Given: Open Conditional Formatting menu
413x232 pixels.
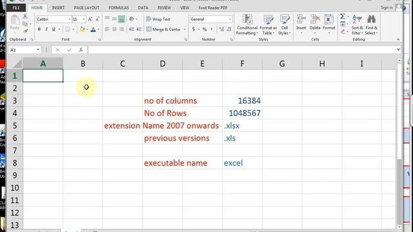Looking at the screenshot, I should coord(247,25).
